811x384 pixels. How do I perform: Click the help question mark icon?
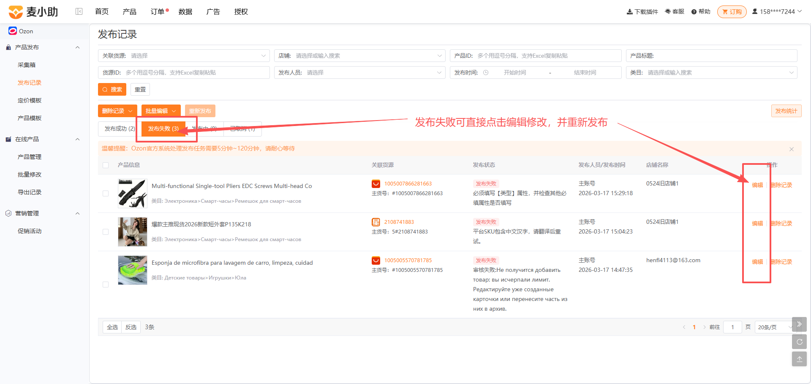click(x=694, y=12)
